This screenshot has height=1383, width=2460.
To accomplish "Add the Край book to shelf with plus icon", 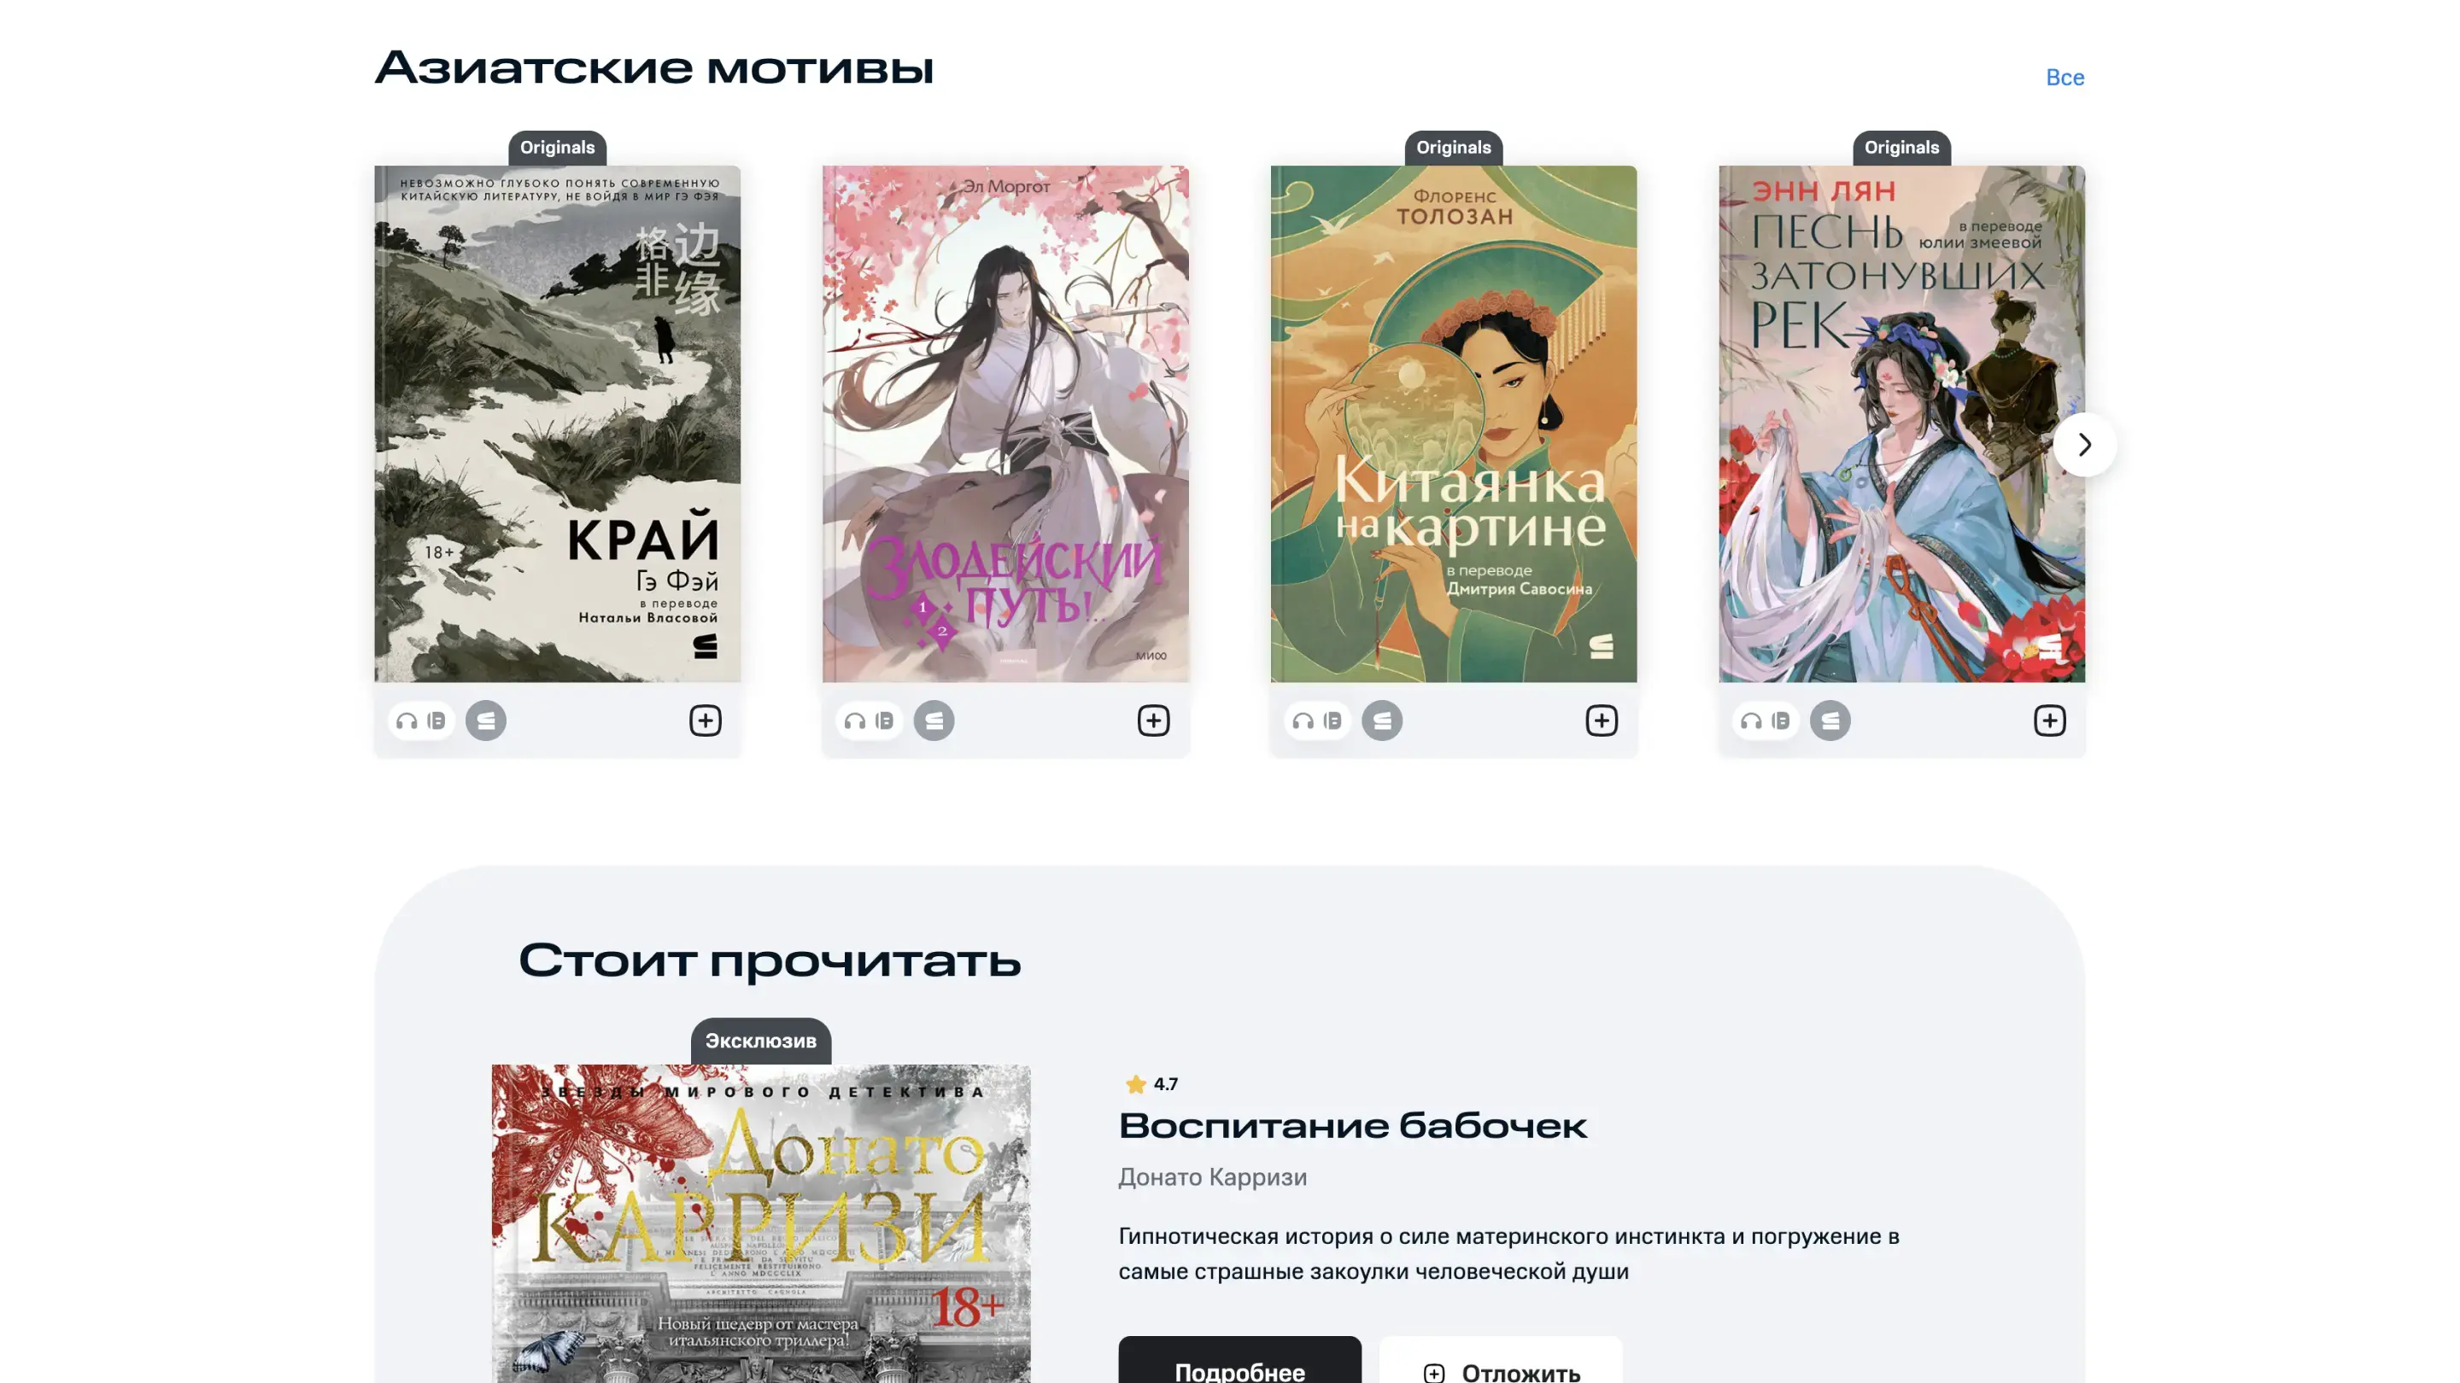I will point(705,721).
